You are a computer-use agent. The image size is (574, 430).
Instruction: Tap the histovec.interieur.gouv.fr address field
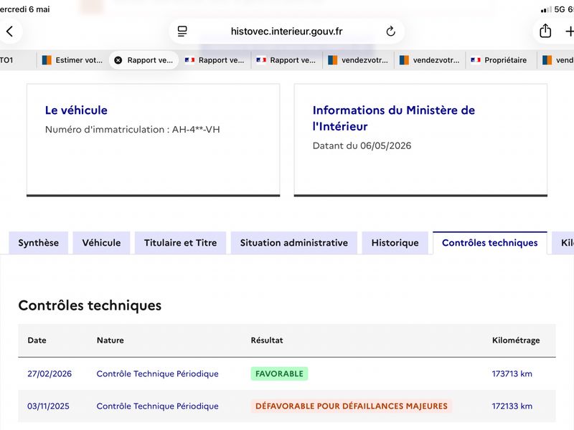286,32
